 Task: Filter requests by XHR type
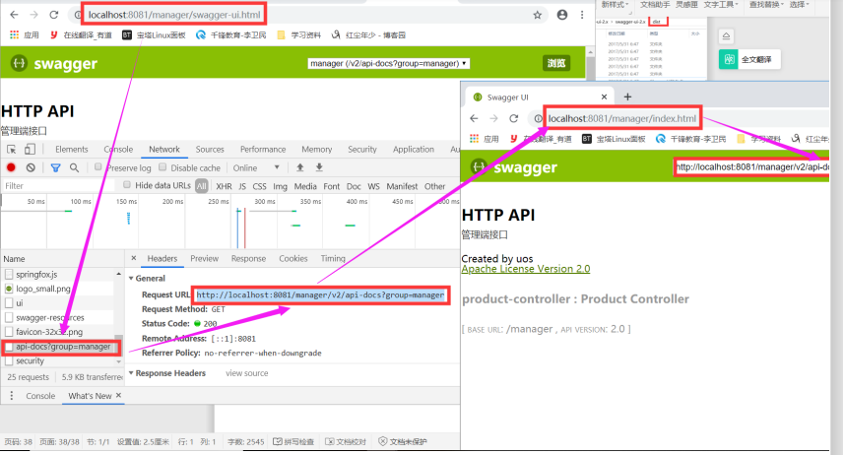pos(224,186)
